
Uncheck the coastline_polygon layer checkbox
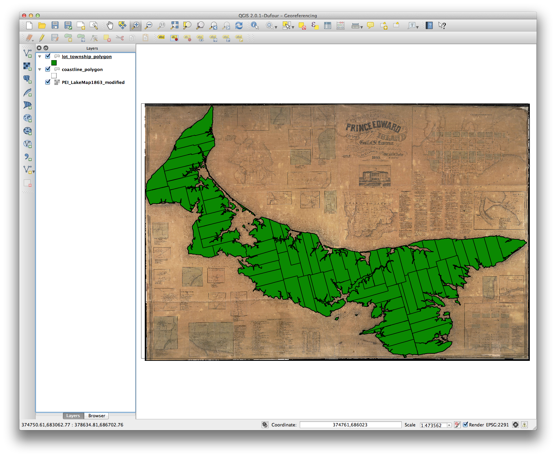coord(48,69)
